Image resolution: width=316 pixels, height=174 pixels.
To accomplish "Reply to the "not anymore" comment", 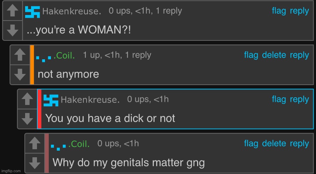I will pos(299,55).
